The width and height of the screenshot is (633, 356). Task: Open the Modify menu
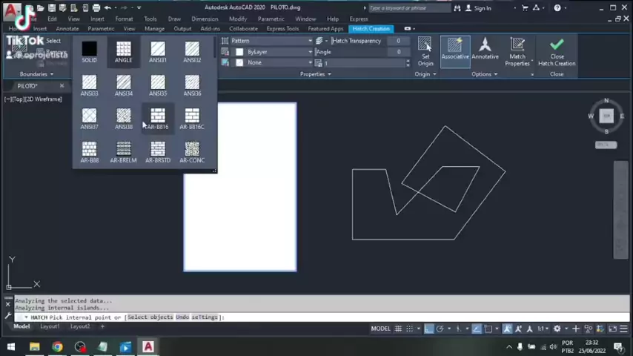238,19
